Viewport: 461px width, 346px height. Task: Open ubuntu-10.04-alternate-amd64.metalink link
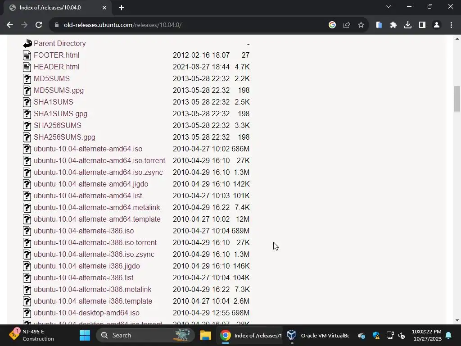pos(97,207)
